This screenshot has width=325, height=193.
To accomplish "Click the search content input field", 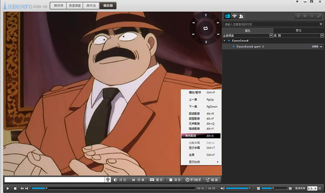I will coord(271,24).
